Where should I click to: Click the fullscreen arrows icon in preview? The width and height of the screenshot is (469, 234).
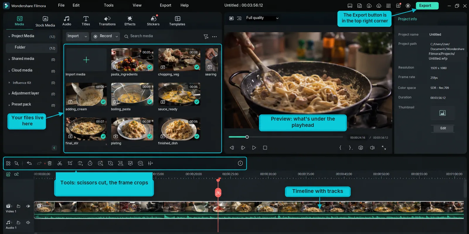[x=384, y=148]
